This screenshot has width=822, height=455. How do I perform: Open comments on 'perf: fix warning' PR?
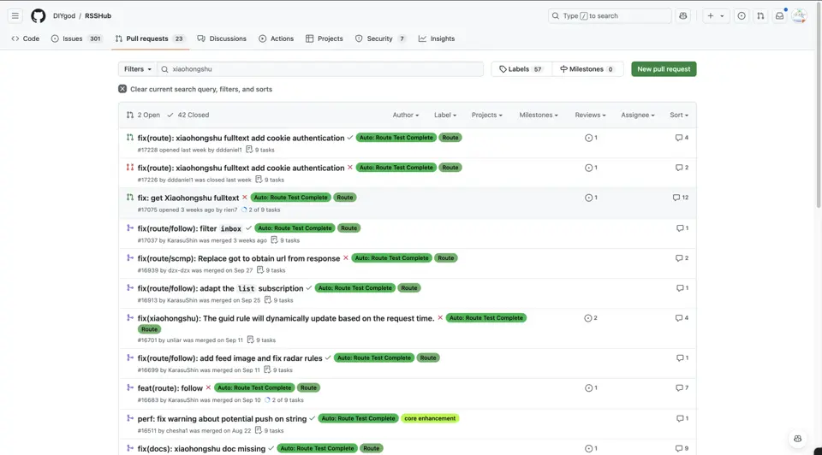[x=682, y=418]
